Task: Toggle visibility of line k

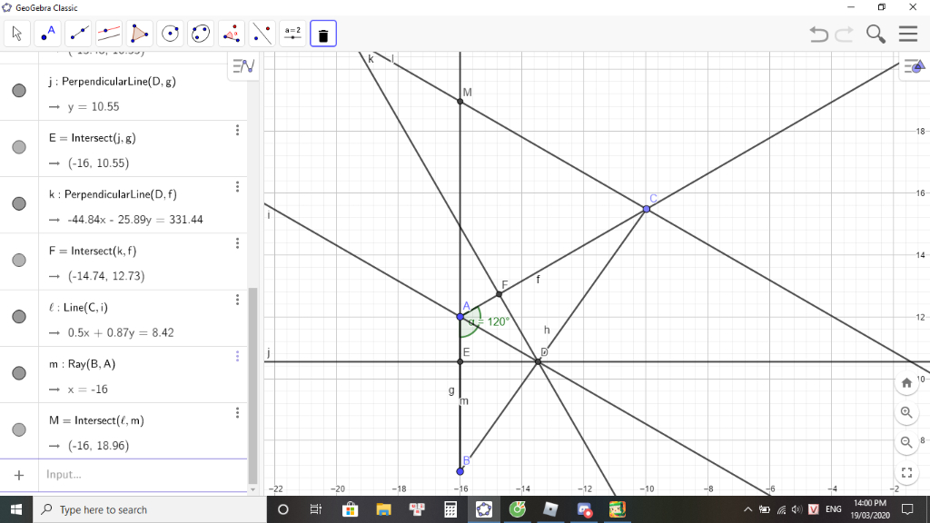Action: (x=19, y=203)
